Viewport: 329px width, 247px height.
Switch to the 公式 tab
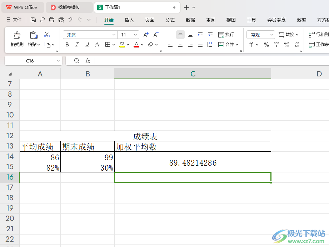[170, 20]
